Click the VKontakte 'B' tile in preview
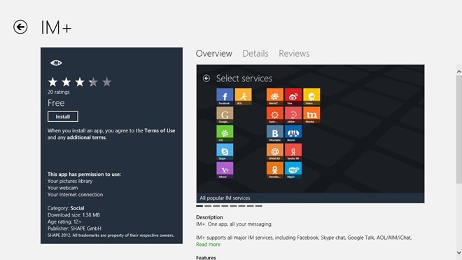Screen dimensions: 462x260 [275, 133]
